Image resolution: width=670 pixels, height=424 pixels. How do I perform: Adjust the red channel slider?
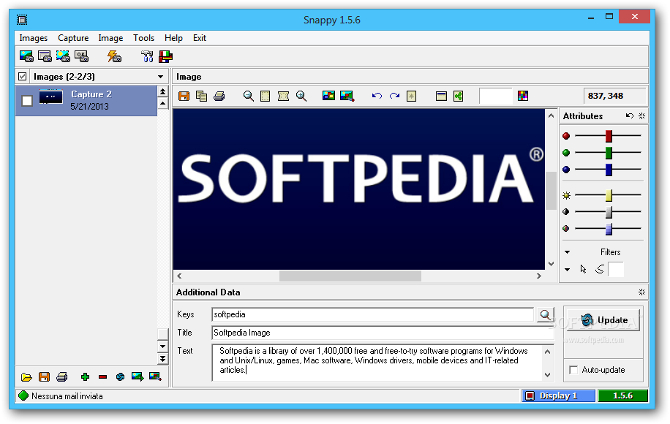coord(609,136)
